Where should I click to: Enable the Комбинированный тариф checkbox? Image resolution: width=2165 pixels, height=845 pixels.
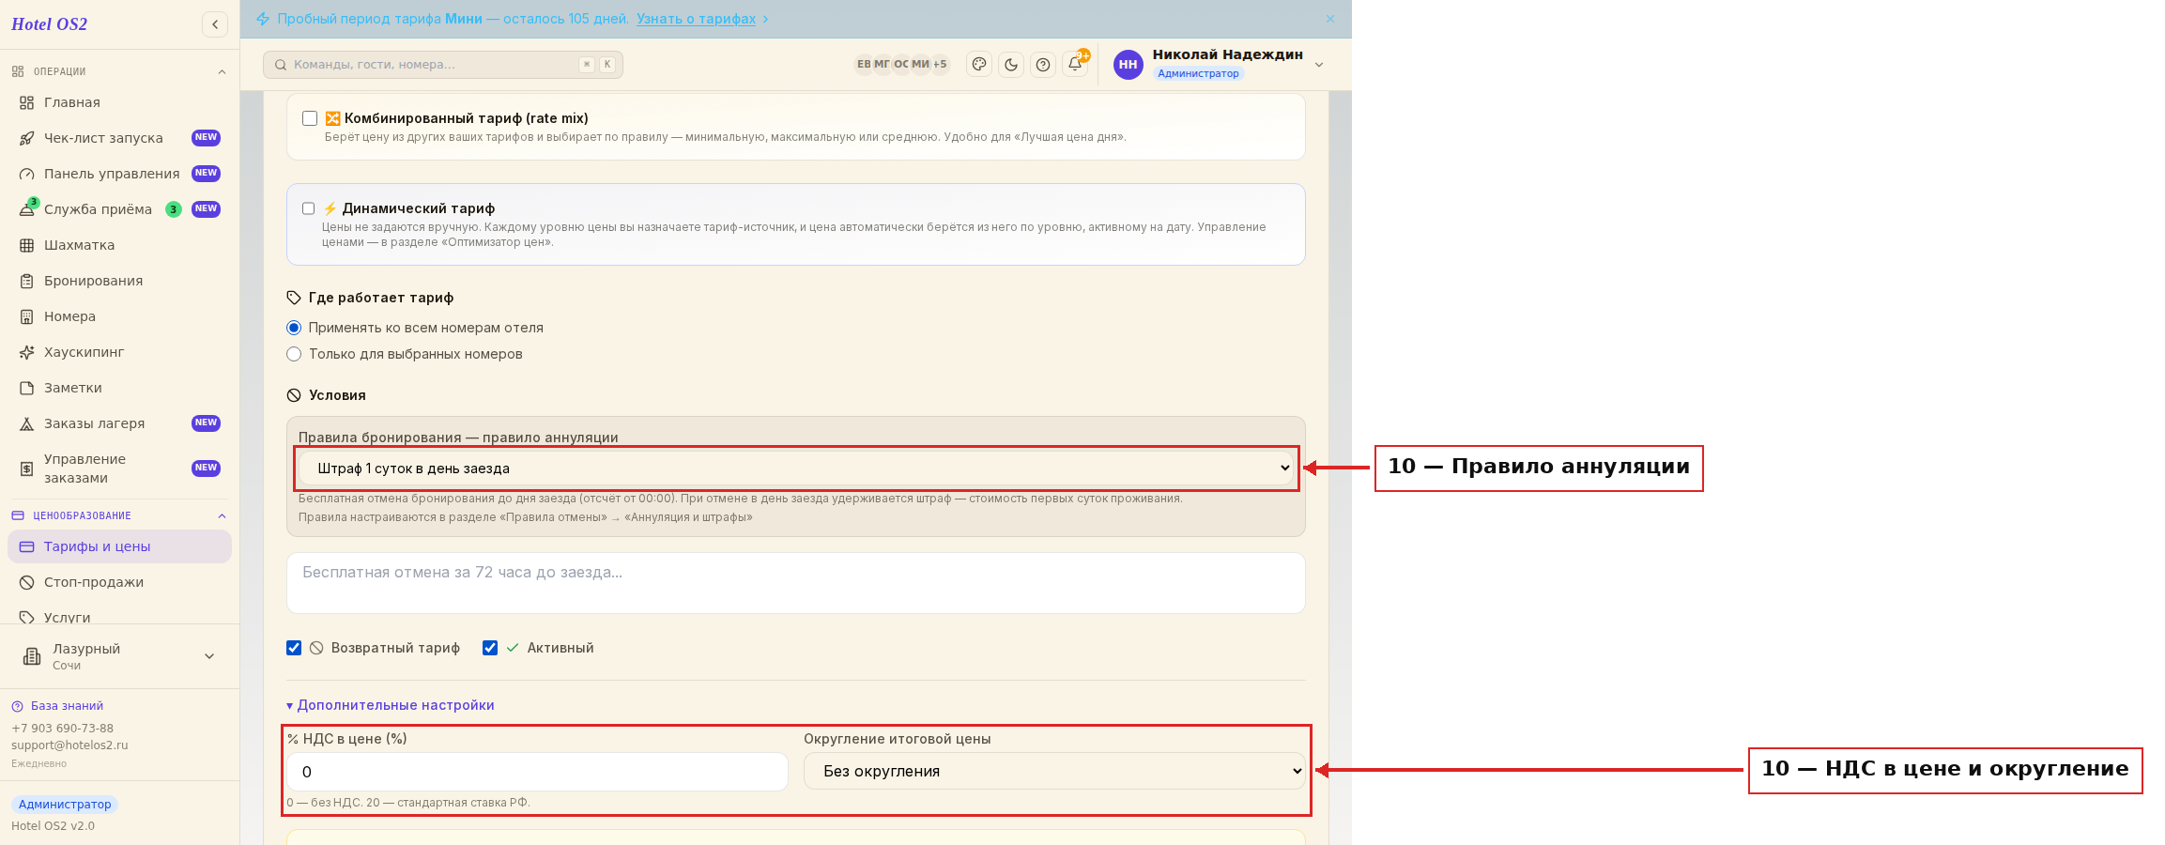pos(310,118)
